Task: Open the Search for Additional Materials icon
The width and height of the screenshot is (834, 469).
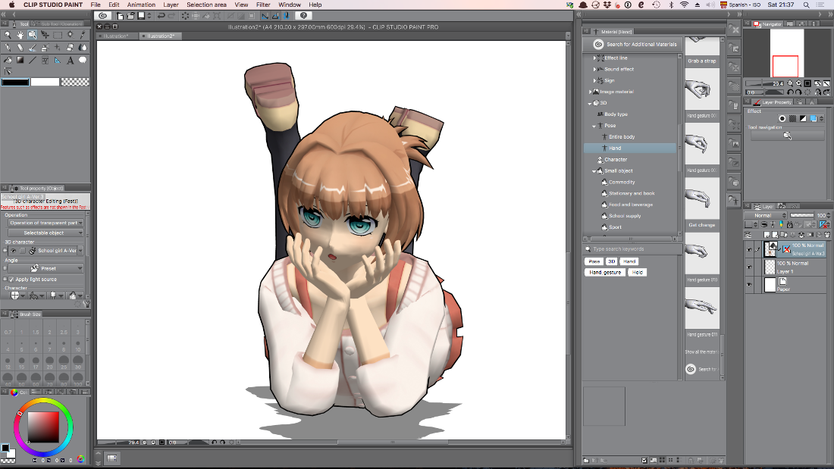Action: click(598, 44)
